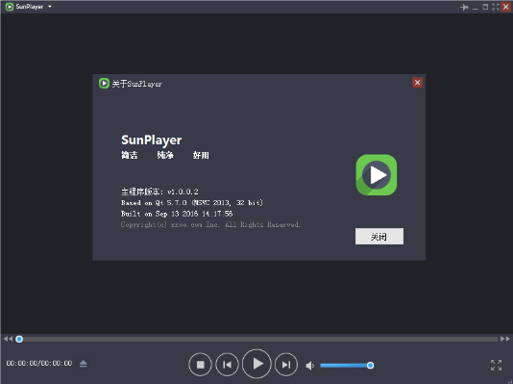This screenshot has width=513, height=384.
Task: Click the About dialog title icon
Action: pos(104,83)
